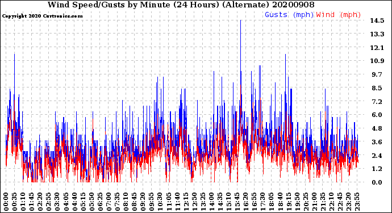Click the 12:50 time axis label
The image size is (392, 213).
194,202
